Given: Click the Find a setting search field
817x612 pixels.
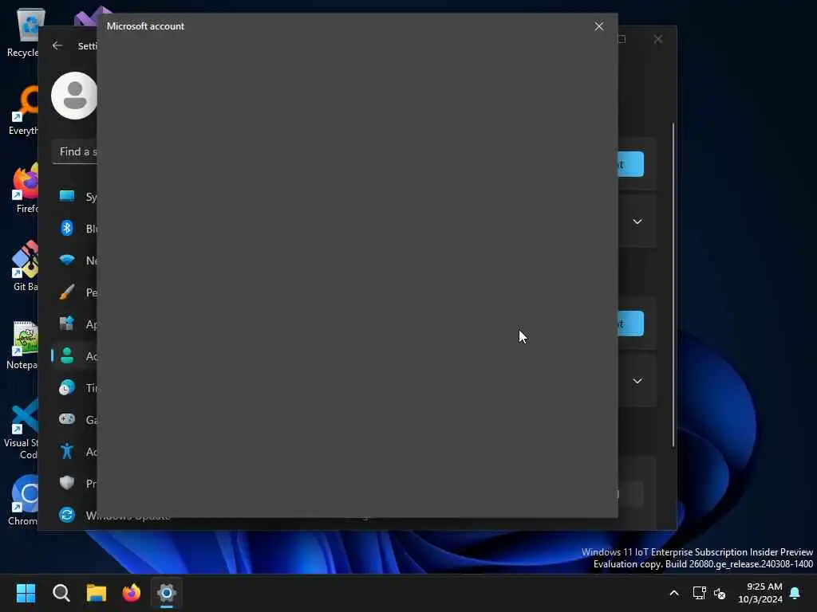Looking at the screenshot, I should (x=74, y=152).
